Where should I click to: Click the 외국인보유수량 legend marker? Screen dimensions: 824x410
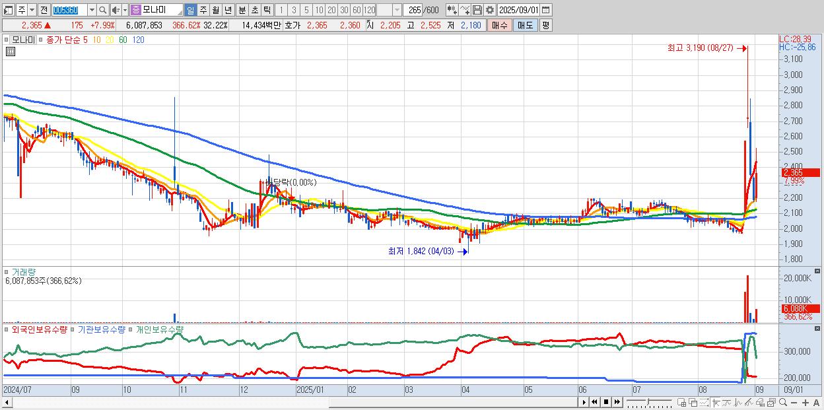point(7,329)
